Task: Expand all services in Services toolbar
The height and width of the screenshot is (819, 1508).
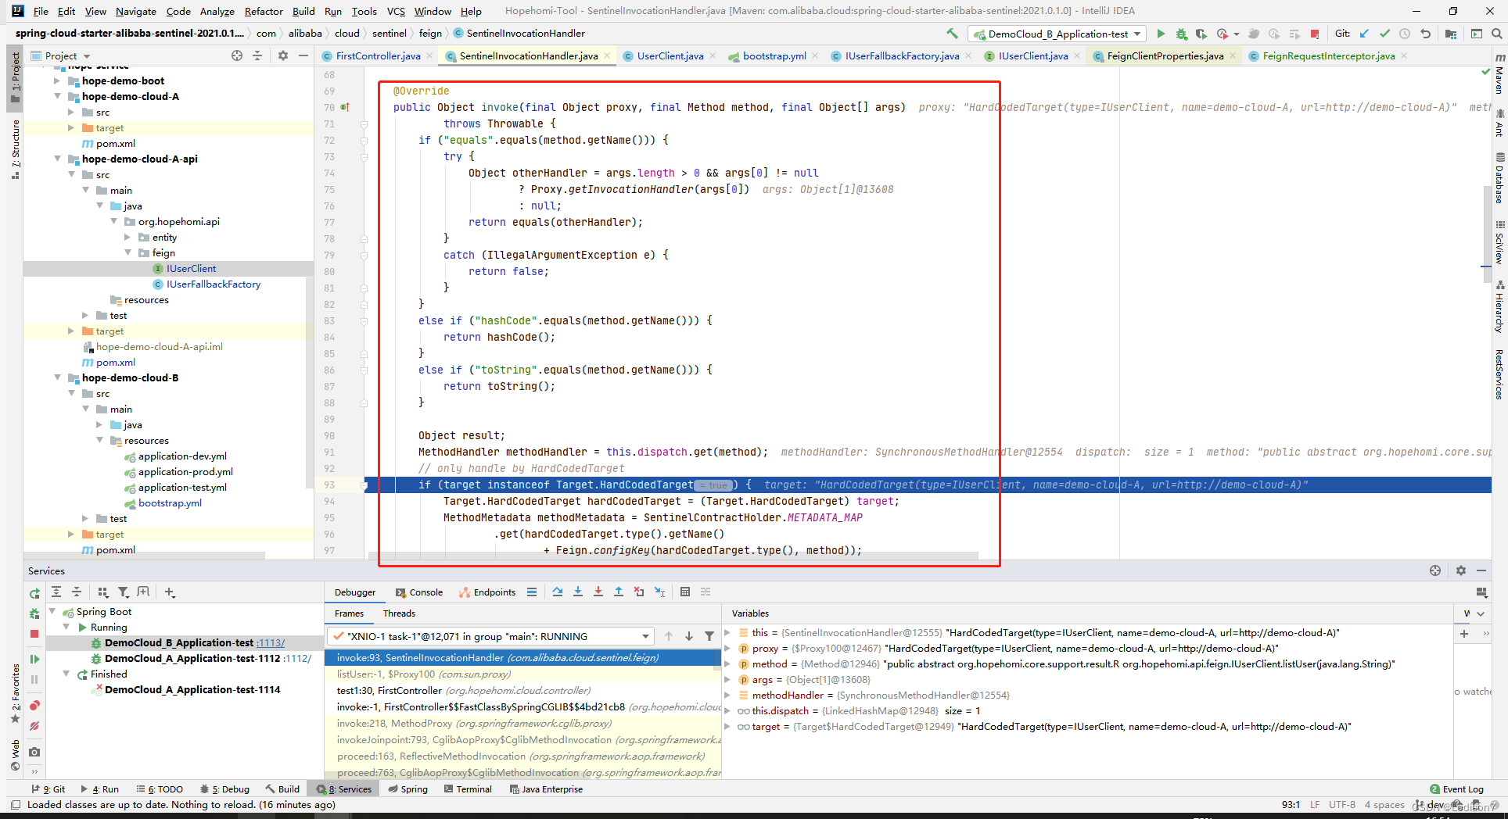Action: click(x=56, y=592)
